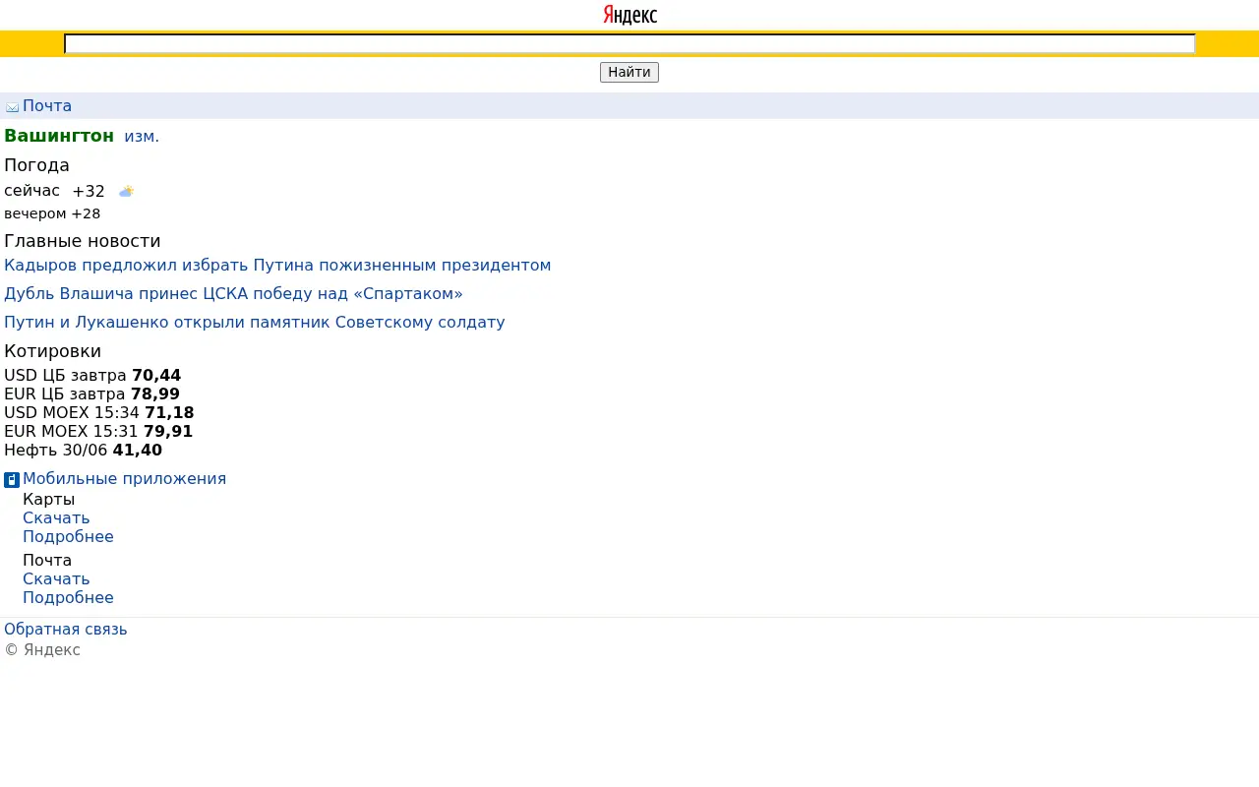Open the Обратная связь feedback link

(x=66, y=629)
